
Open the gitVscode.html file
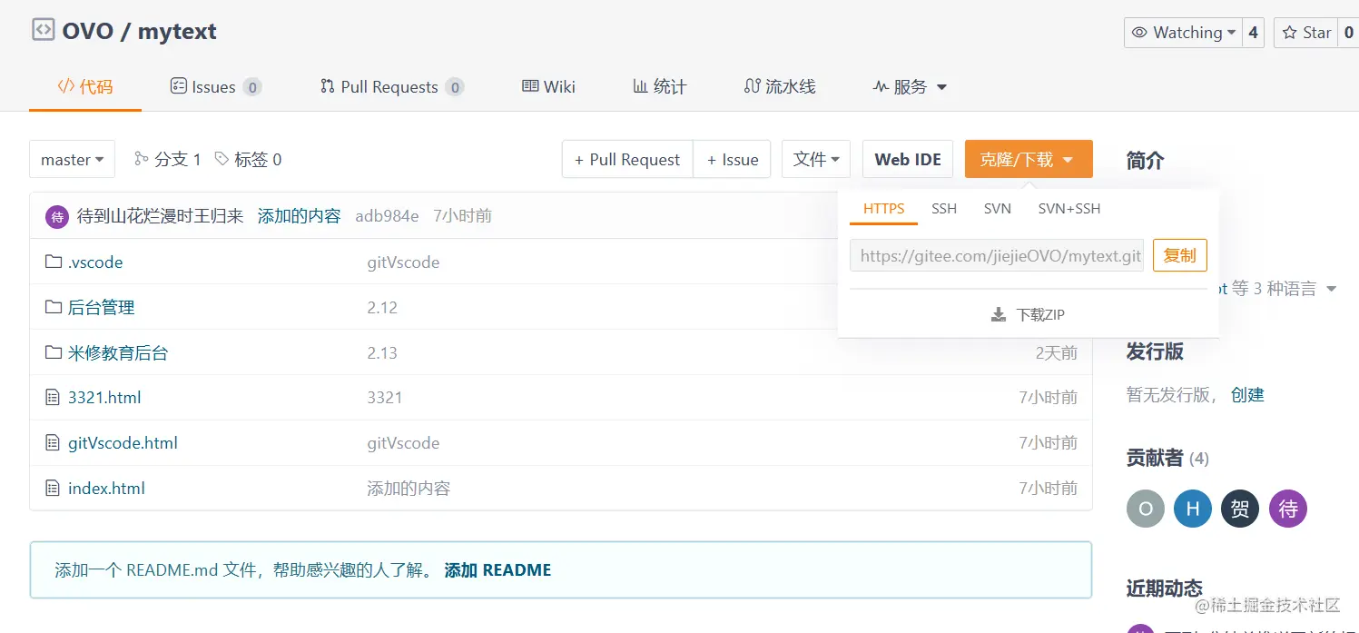click(123, 443)
